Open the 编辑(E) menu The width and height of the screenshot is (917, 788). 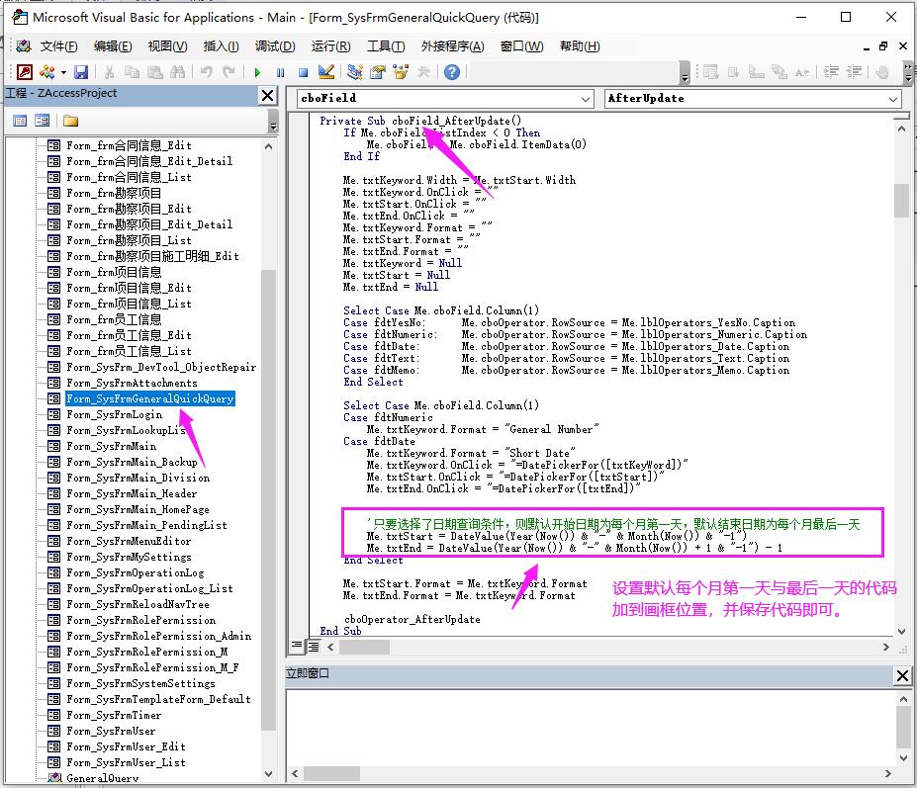pyautogui.click(x=113, y=46)
